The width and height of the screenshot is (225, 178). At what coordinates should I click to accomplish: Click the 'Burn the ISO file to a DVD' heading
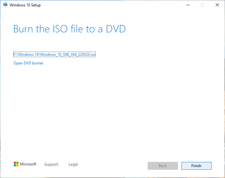pyautogui.click(x=69, y=29)
